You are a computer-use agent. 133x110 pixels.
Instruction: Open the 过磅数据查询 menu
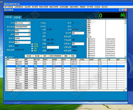tap(19, 7)
